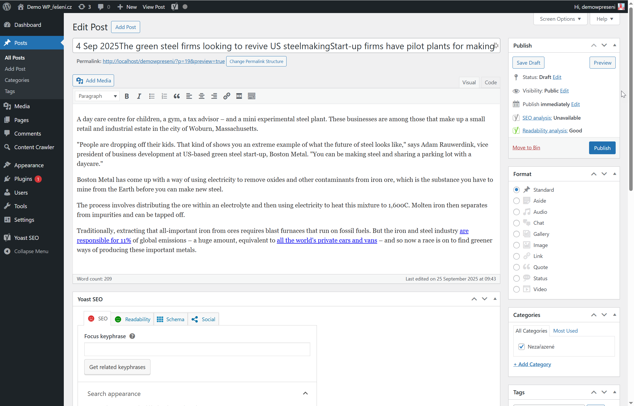Screen dimensions: 634x406
Task: Open the Paragraph format dropdown
Action: point(97,96)
